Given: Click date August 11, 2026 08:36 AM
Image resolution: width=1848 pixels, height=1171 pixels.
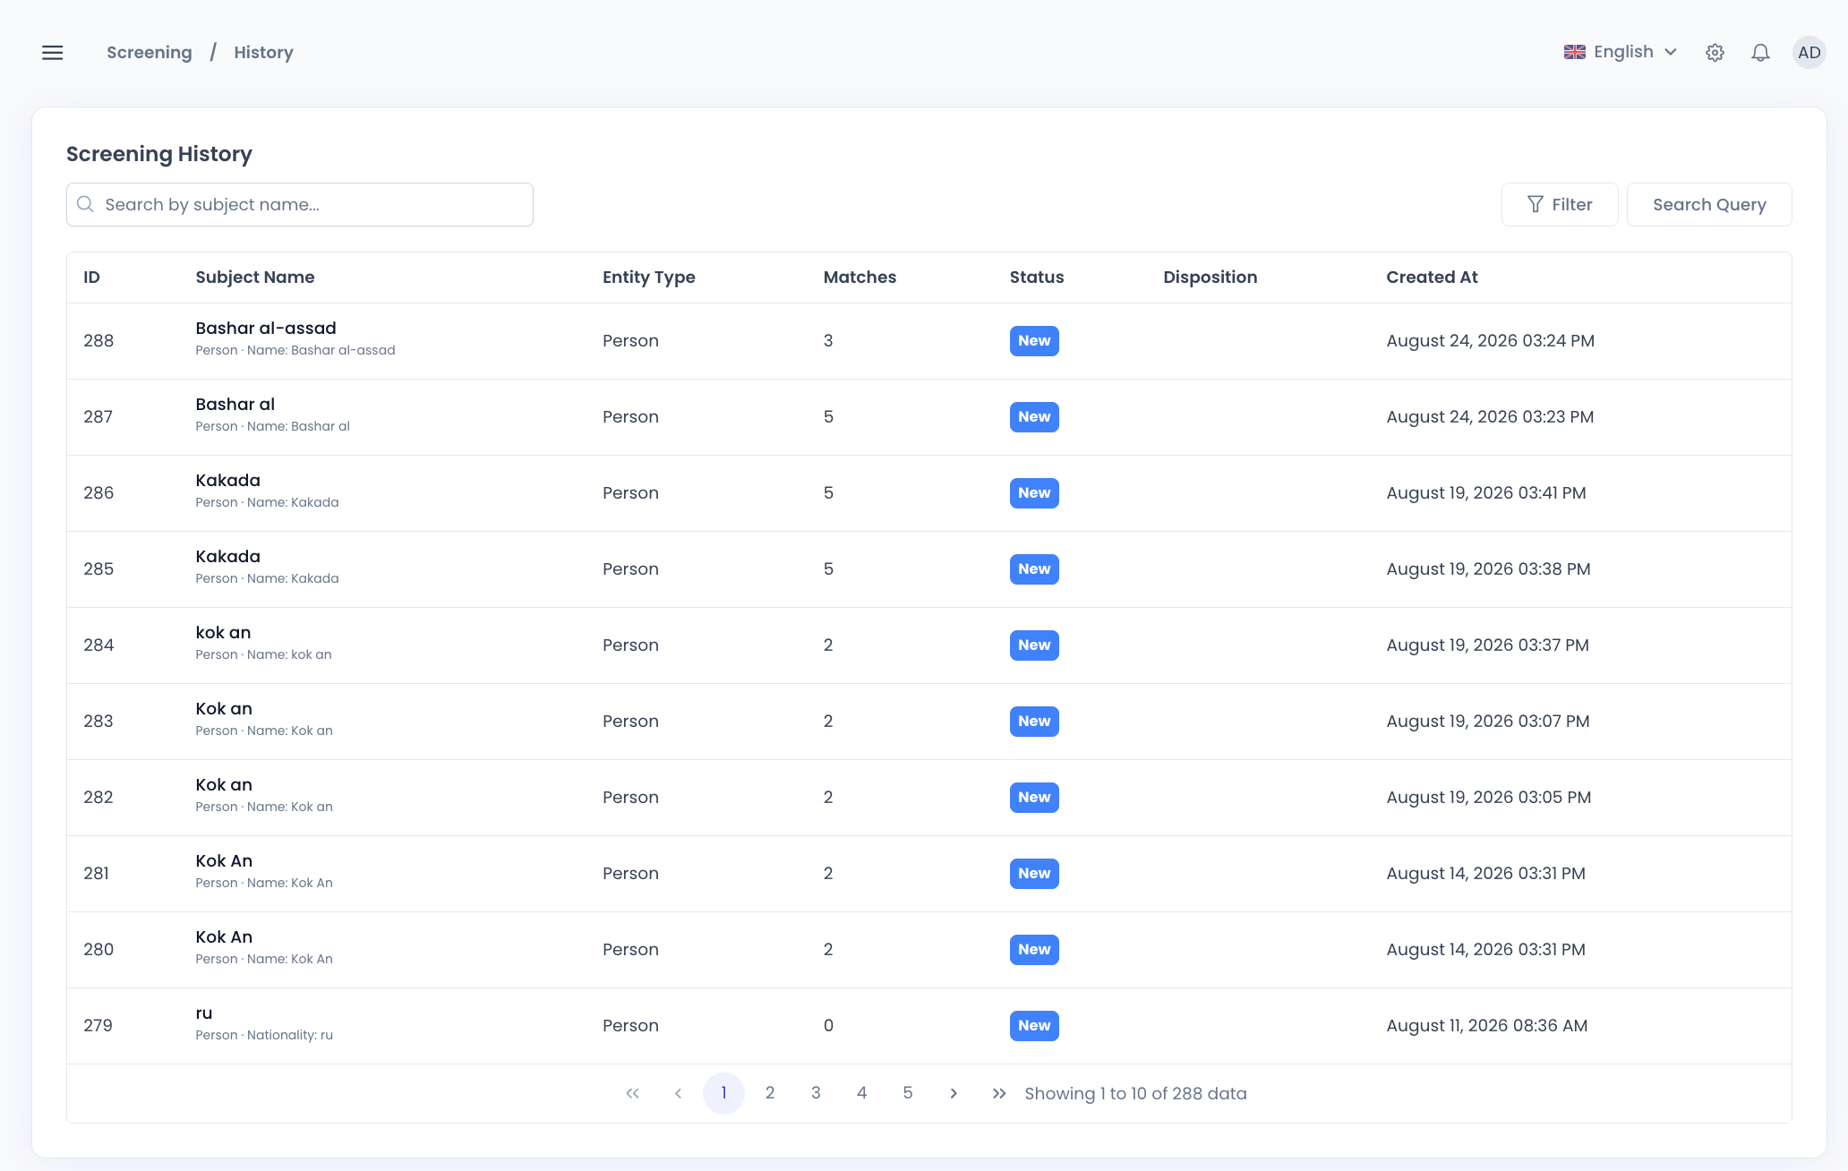Looking at the screenshot, I should pos(1486,1025).
